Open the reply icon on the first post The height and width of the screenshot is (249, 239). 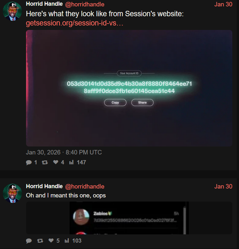[x=29, y=162]
